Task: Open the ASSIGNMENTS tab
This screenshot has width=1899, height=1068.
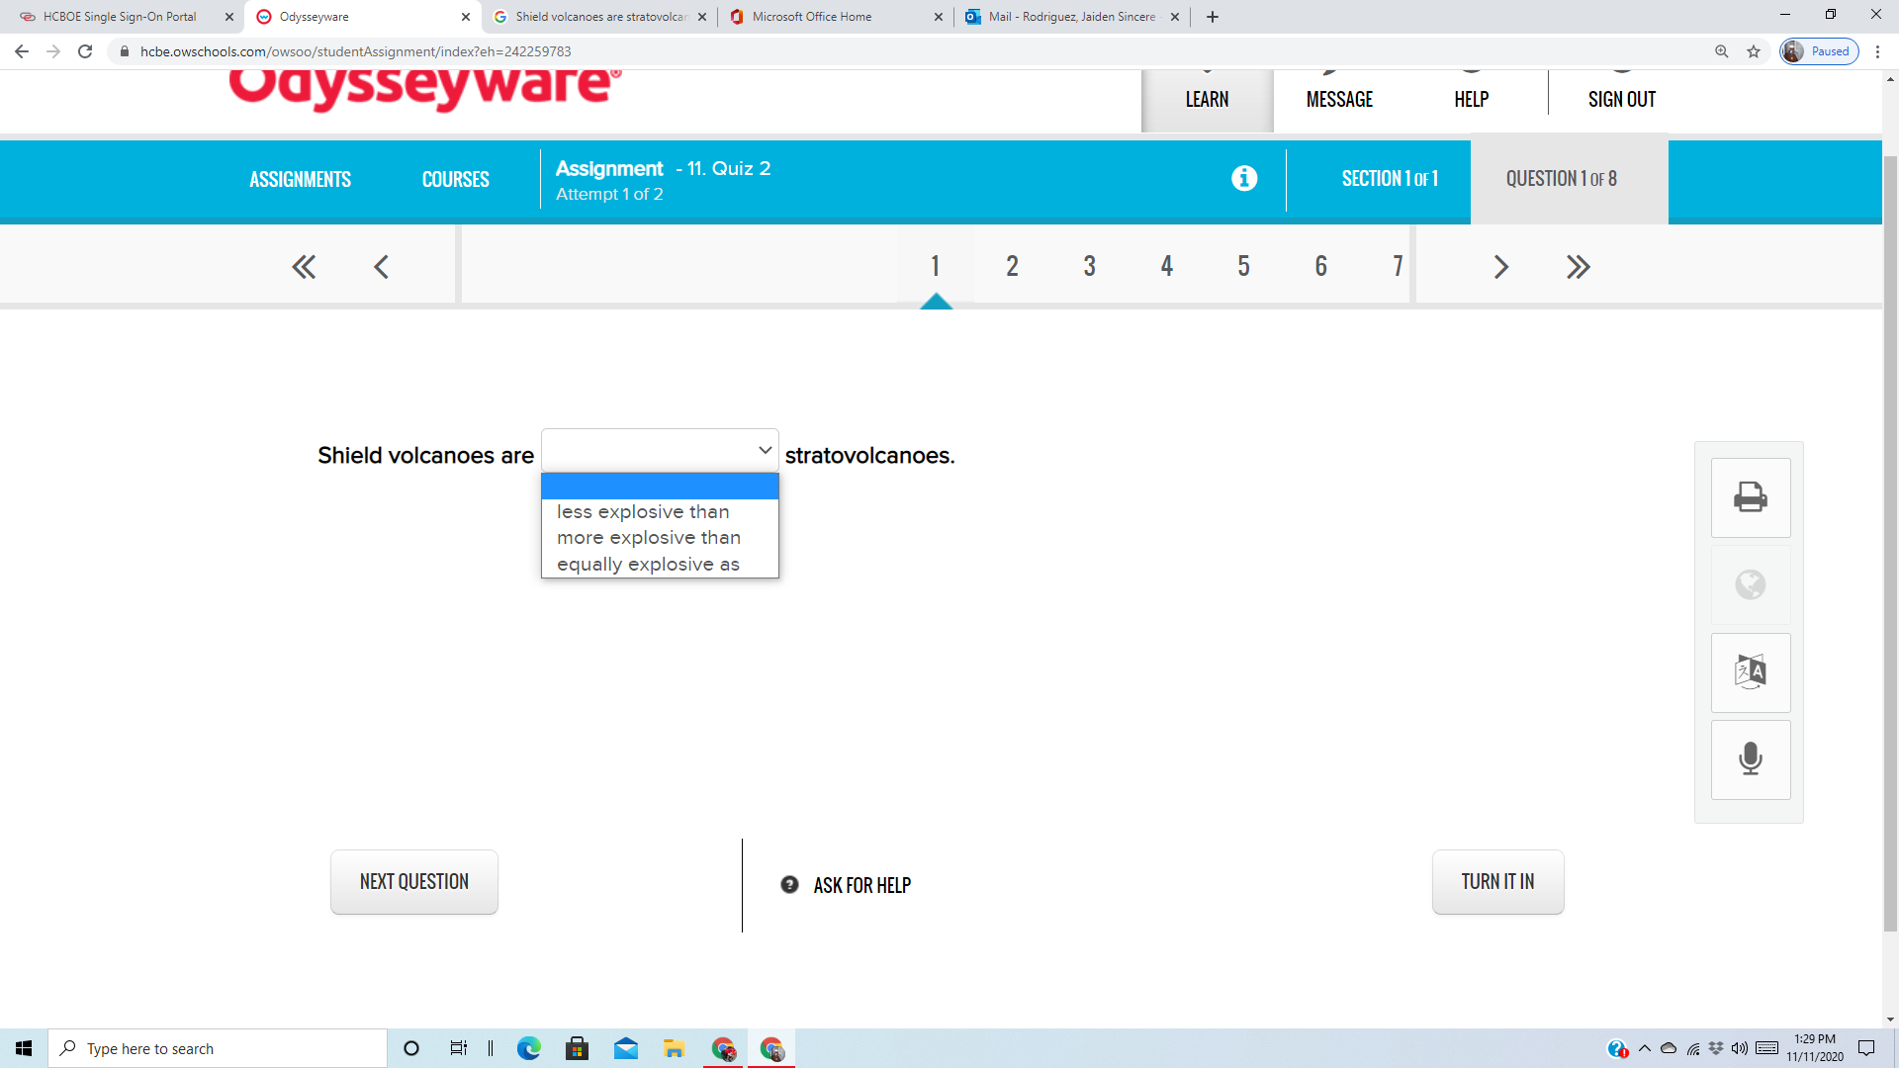Action: point(301,179)
